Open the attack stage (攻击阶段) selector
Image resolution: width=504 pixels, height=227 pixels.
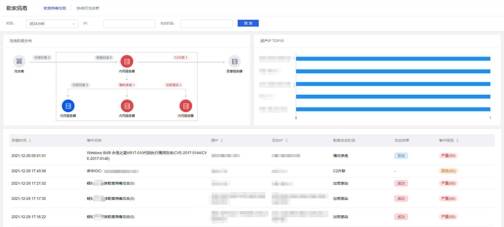coord(206,24)
